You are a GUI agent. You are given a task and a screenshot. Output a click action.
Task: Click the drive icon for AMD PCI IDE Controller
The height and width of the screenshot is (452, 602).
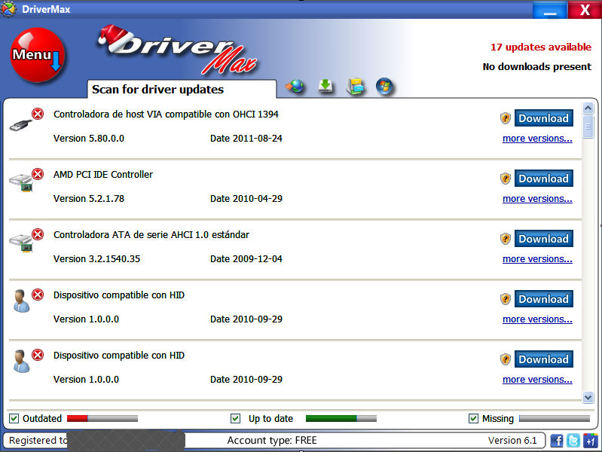(x=21, y=182)
